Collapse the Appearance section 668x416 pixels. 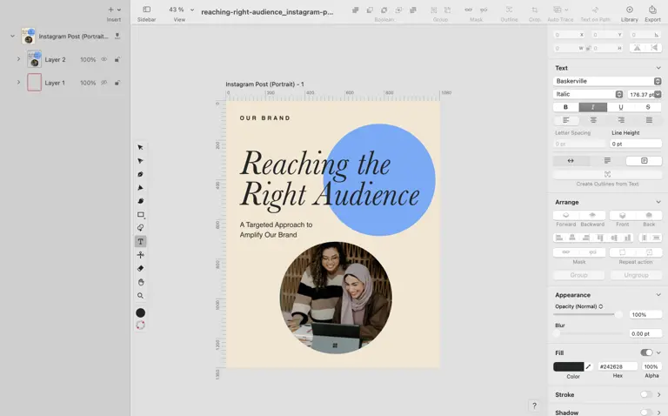pos(658,295)
